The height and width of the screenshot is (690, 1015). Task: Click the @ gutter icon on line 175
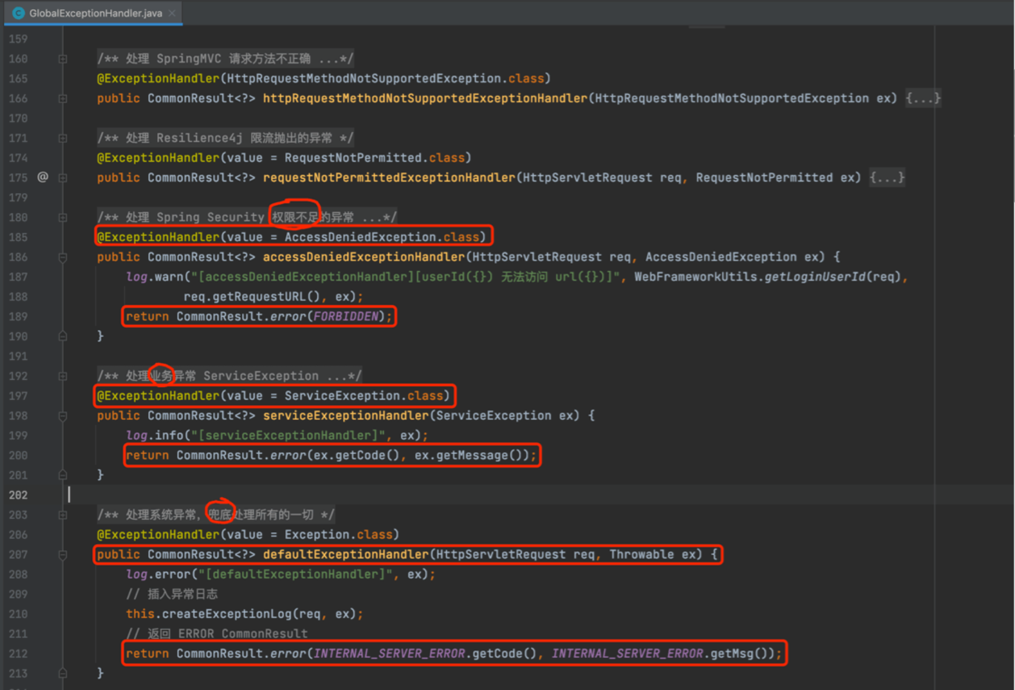pos(43,177)
